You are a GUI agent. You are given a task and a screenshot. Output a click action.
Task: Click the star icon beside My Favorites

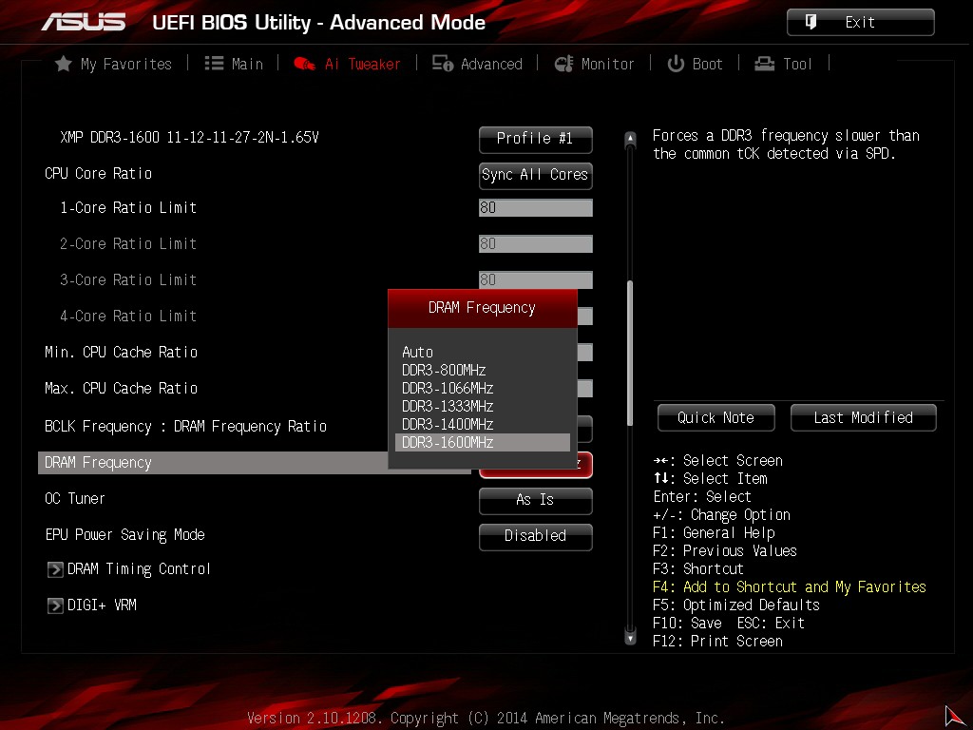click(x=64, y=64)
